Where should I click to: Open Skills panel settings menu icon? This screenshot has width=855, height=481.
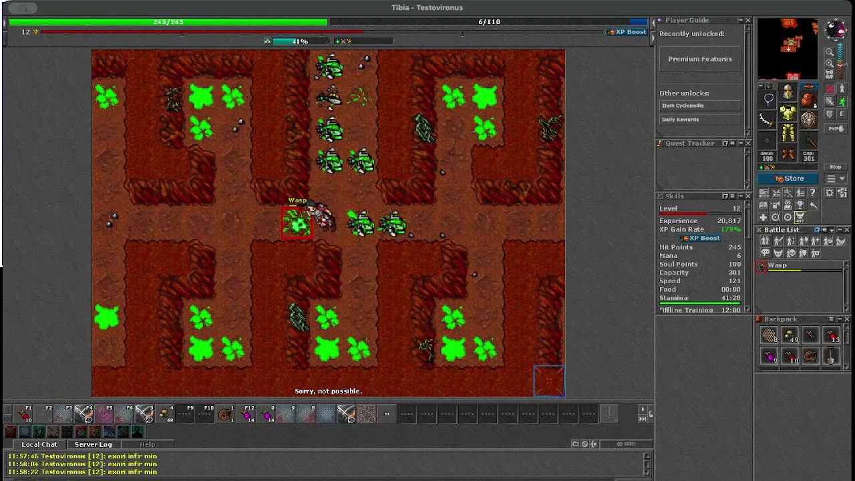click(732, 196)
